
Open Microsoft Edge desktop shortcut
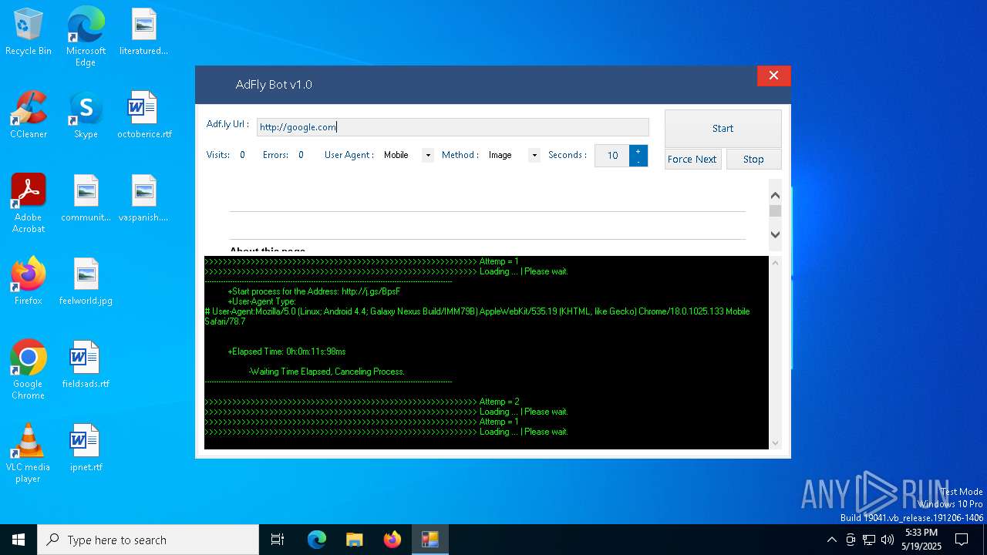click(86, 36)
